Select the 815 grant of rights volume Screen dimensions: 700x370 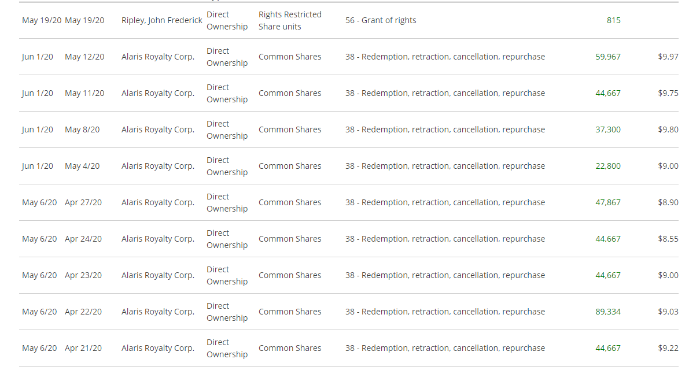(614, 20)
